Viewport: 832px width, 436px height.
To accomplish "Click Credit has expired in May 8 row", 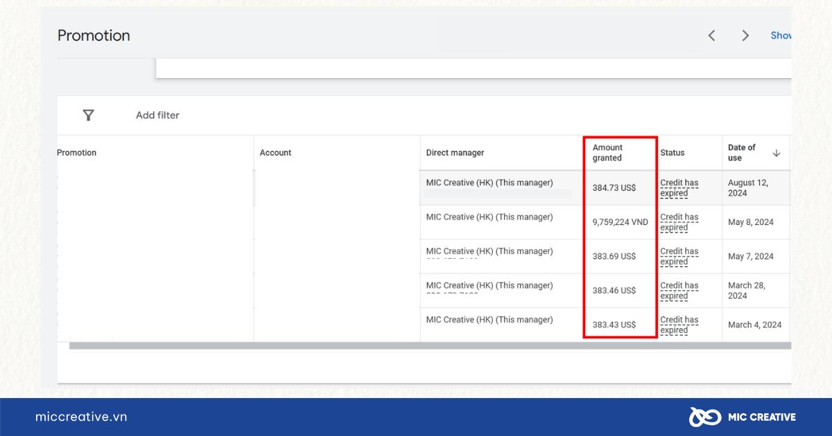I will click(x=679, y=222).
